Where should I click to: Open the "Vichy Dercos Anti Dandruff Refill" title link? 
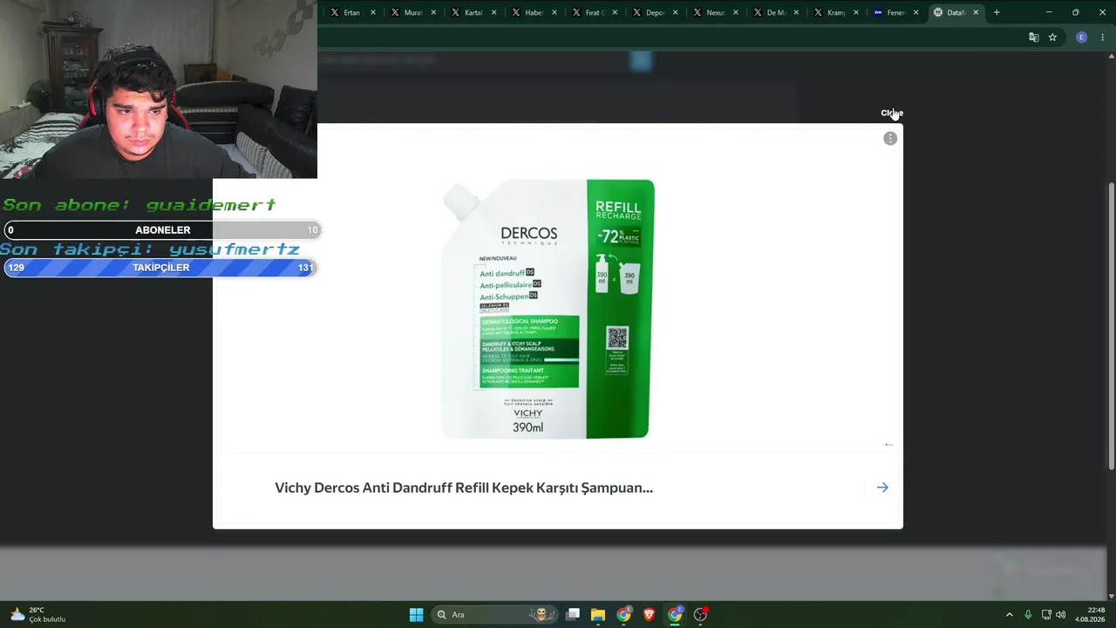464,488
